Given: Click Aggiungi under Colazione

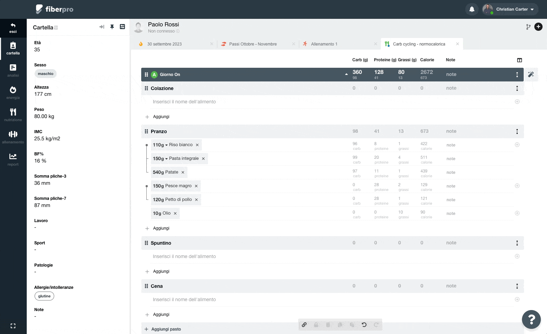Looking at the screenshot, I should pyautogui.click(x=158, y=117).
